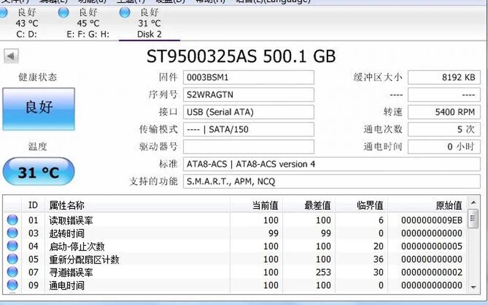This screenshot has width=488, height=305.
Task: Select the 寻道错误率 attribute row
Action: [235, 272]
